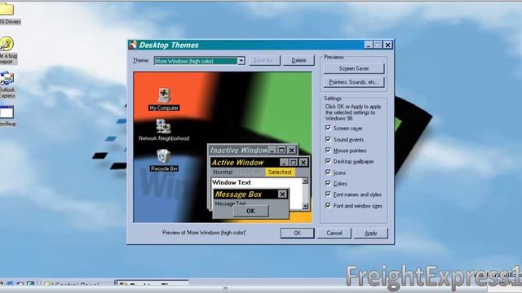Click the 'Message Text' label in preview
Image resolution: width=522 pixels, height=293 pixels.
coord(230,203)
